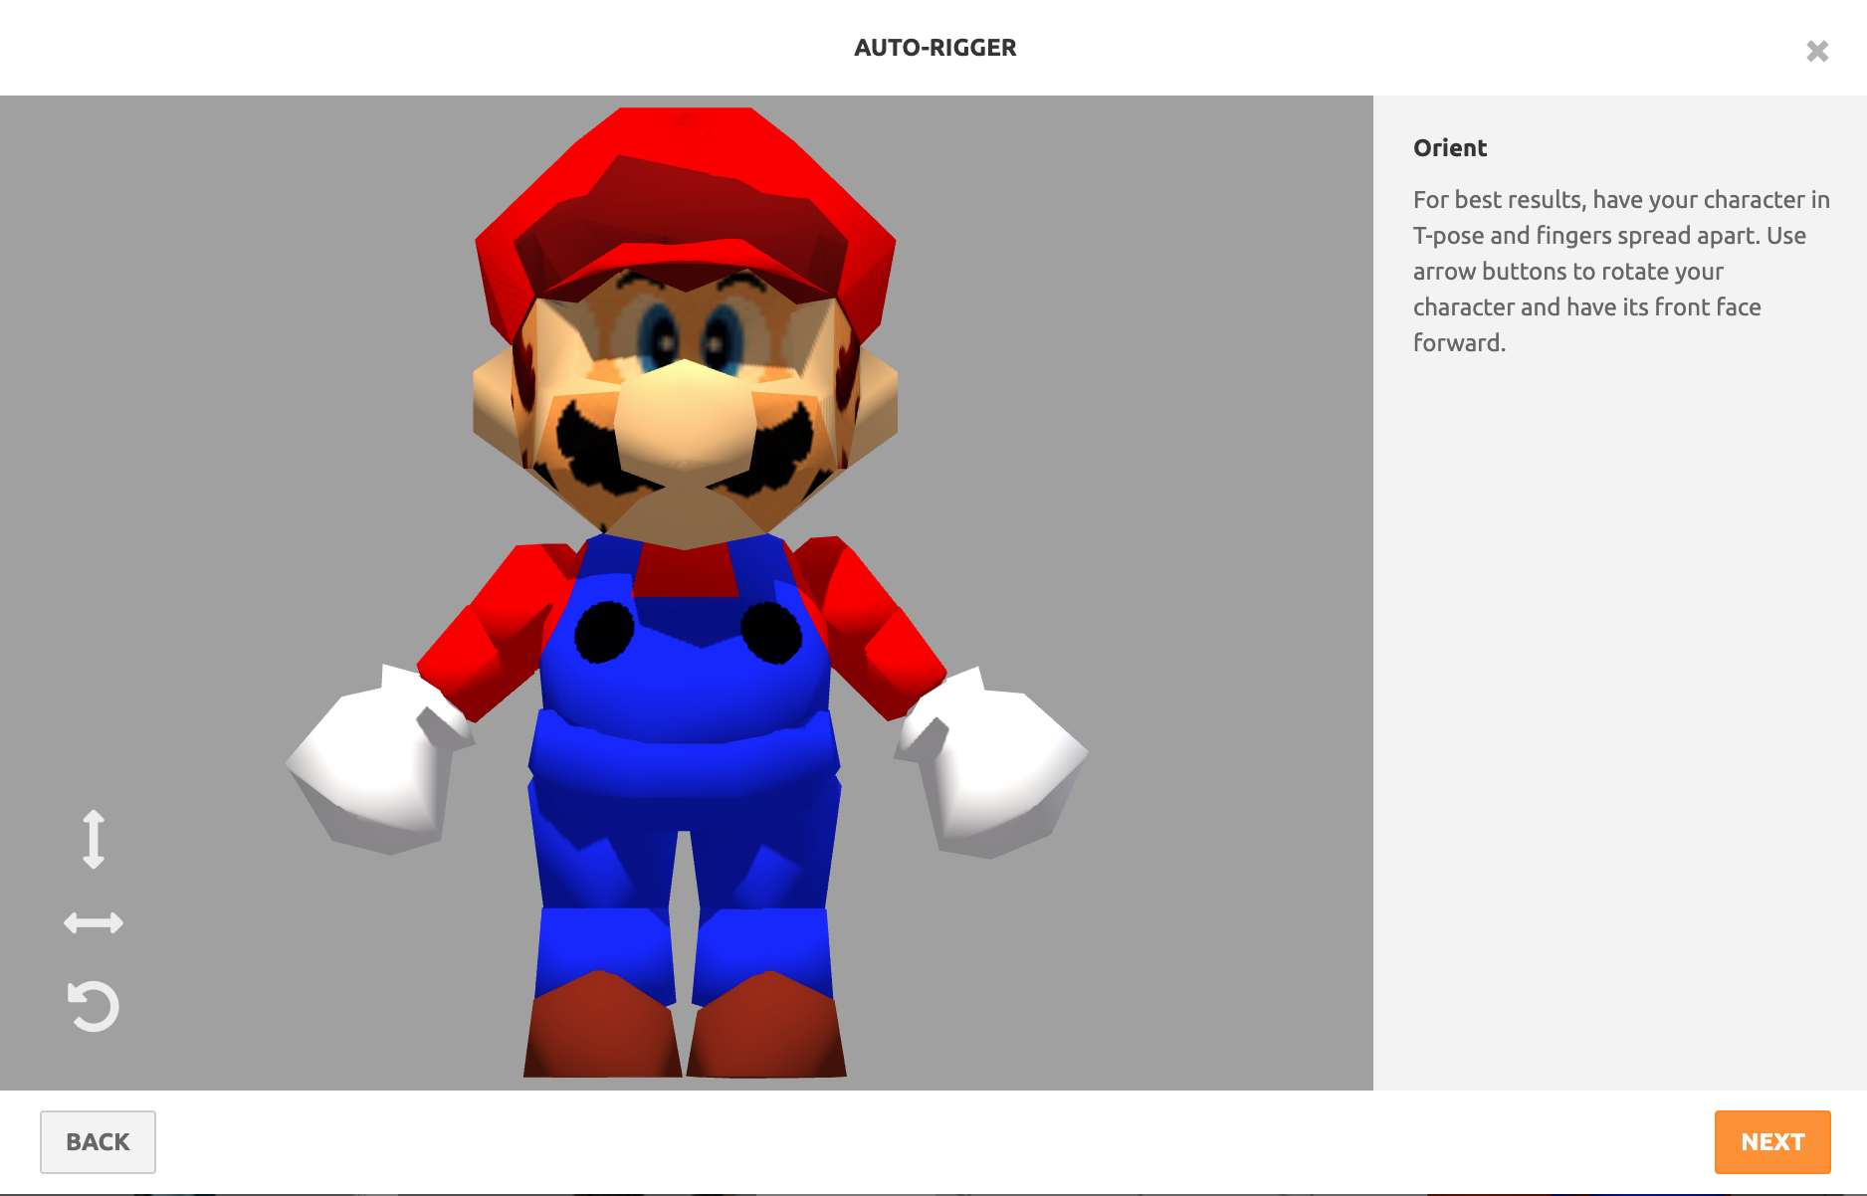Click the blue eye on the right of Mario's face
The image size is (1867, 1196).
(721, 340)
